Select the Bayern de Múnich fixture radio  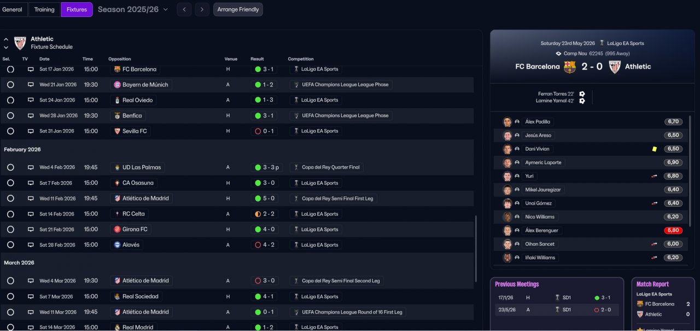click(x=10, y=85)
